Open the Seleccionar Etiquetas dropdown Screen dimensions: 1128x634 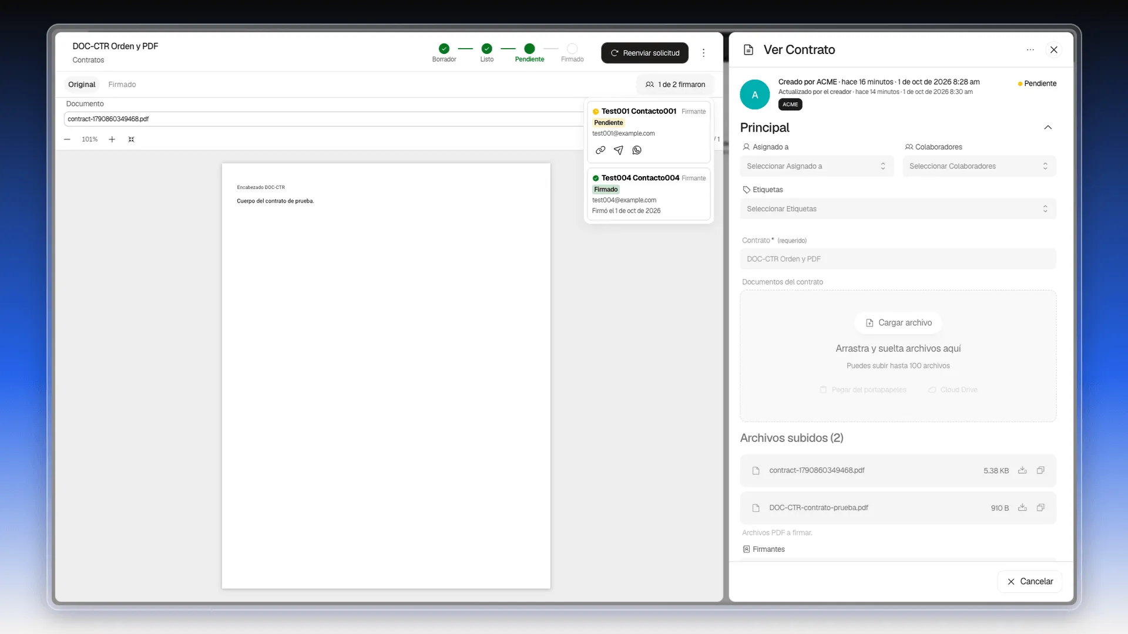pos(898,209)
